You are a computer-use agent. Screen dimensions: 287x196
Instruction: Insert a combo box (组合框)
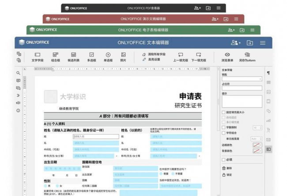pos(56,57)
